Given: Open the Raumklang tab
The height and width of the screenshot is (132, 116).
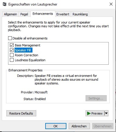Looking at the screenshot, I should (80, 14).
